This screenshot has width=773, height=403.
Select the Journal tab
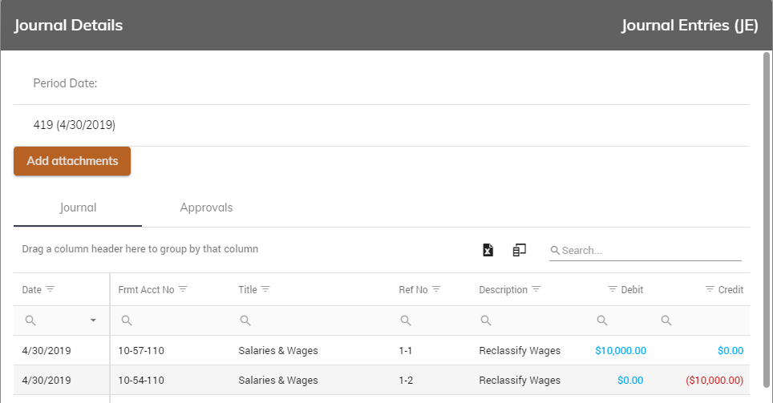click(x=78, y=208)
